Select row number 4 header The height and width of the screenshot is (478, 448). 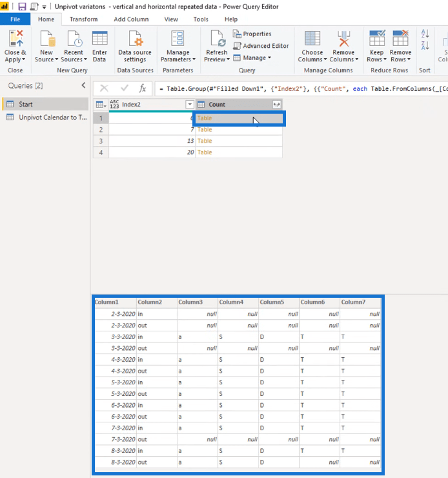pyautogui.click(x=101, y=152)
